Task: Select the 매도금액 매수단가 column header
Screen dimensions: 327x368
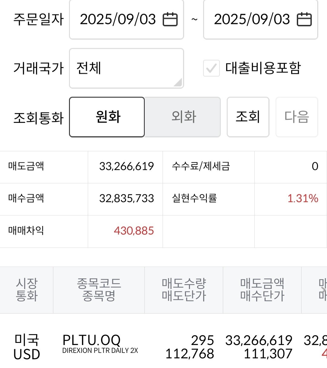Action: [262, 290]
